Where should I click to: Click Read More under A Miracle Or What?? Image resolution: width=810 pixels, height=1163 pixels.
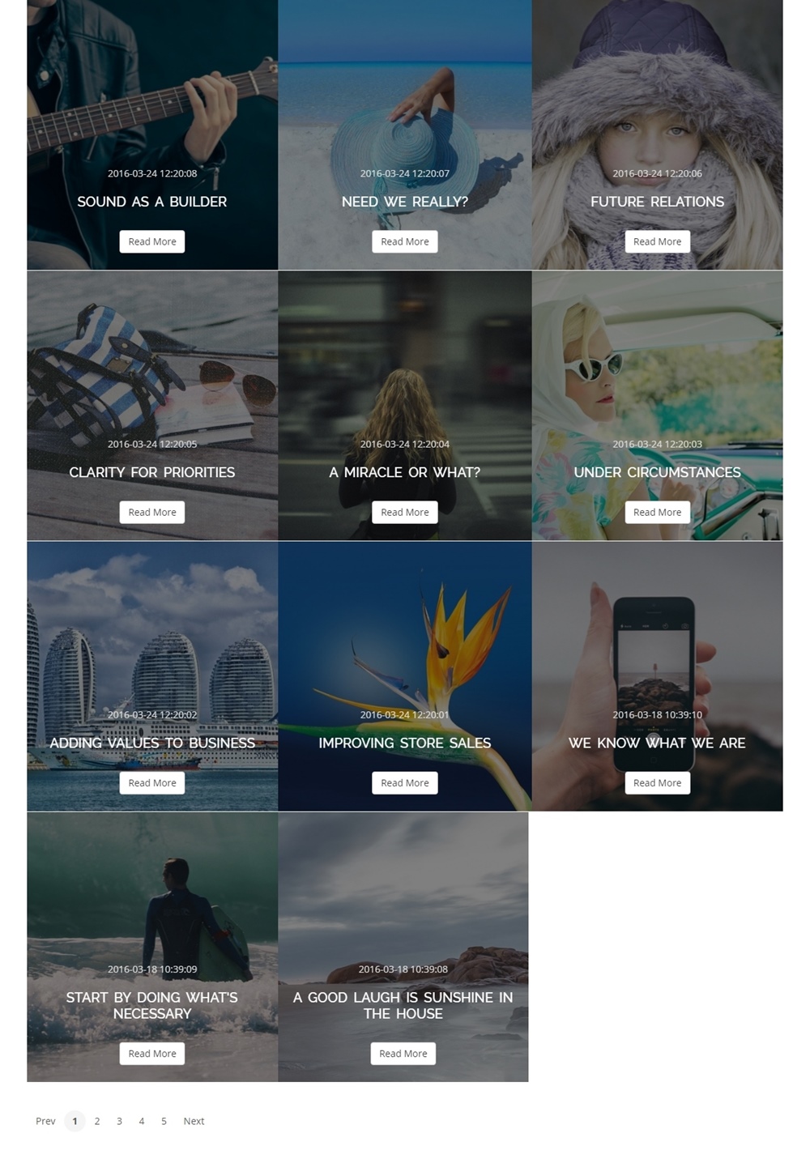(x=405, y=512)
